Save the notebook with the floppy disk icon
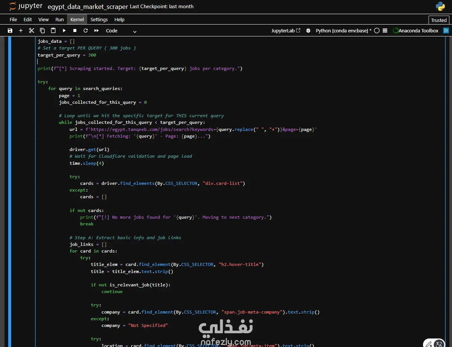The width and height of the screenshot is (452, 347). tap(10, 30)
